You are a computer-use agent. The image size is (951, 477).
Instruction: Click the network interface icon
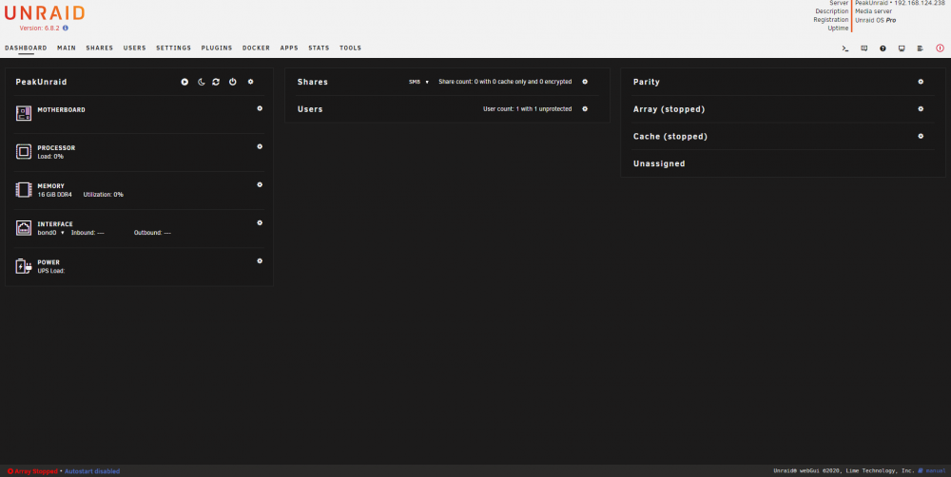(24, 228)
